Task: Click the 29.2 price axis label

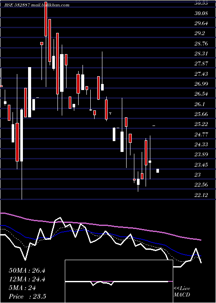Action: tap(200, 33)
